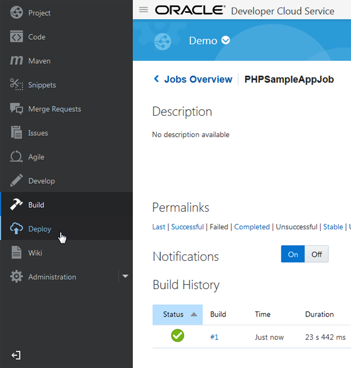The image size is (351, 368).
Task: Click the Project icon in sidebar
Action: point(16,13)
